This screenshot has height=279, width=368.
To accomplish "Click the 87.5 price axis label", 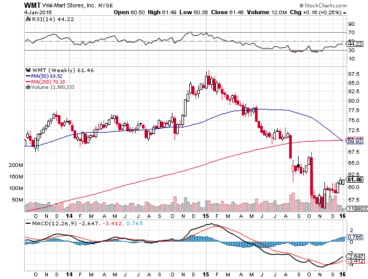I will pyautogui.click(x=353, y=74).
